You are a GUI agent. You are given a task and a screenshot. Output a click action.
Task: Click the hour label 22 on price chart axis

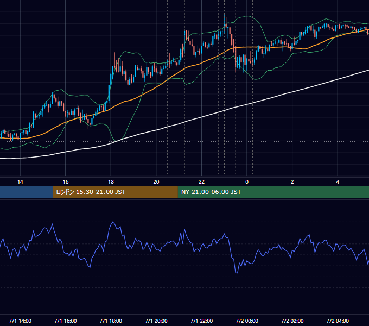click(x=201, y=182)
